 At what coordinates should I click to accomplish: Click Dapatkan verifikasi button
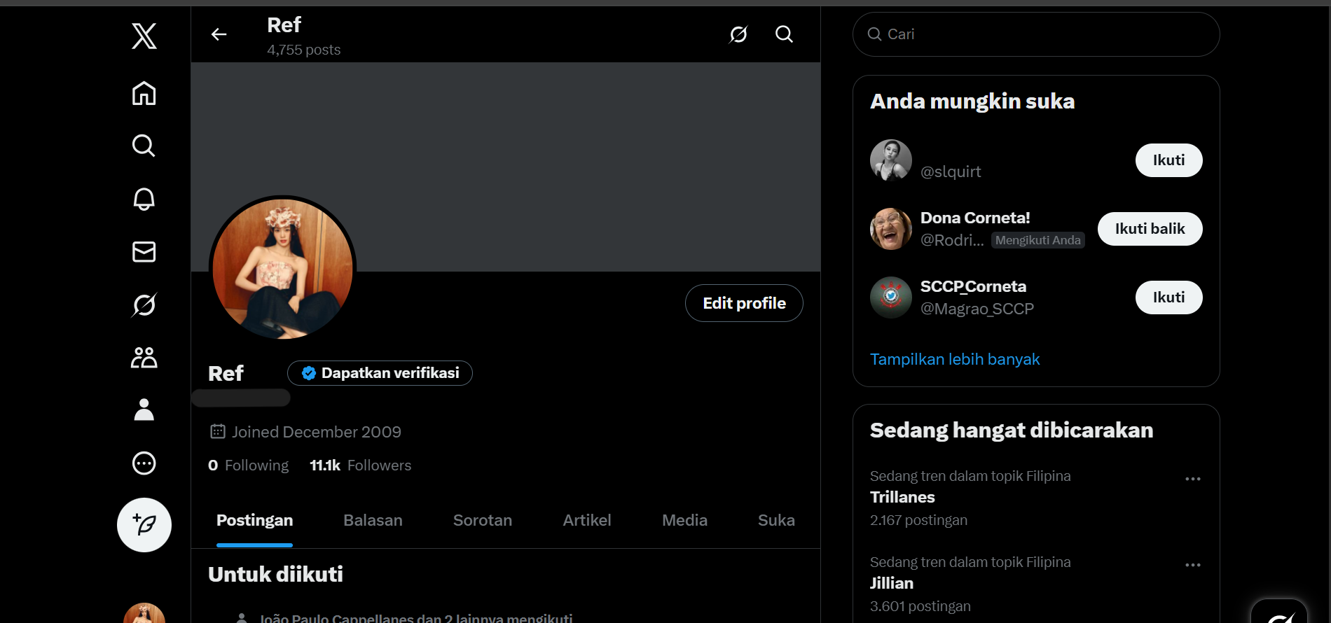(x=380, y=373)
